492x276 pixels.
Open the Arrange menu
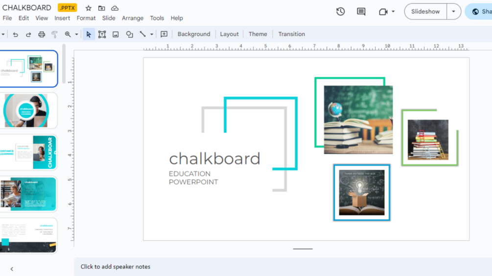click(x=132, y=18)
